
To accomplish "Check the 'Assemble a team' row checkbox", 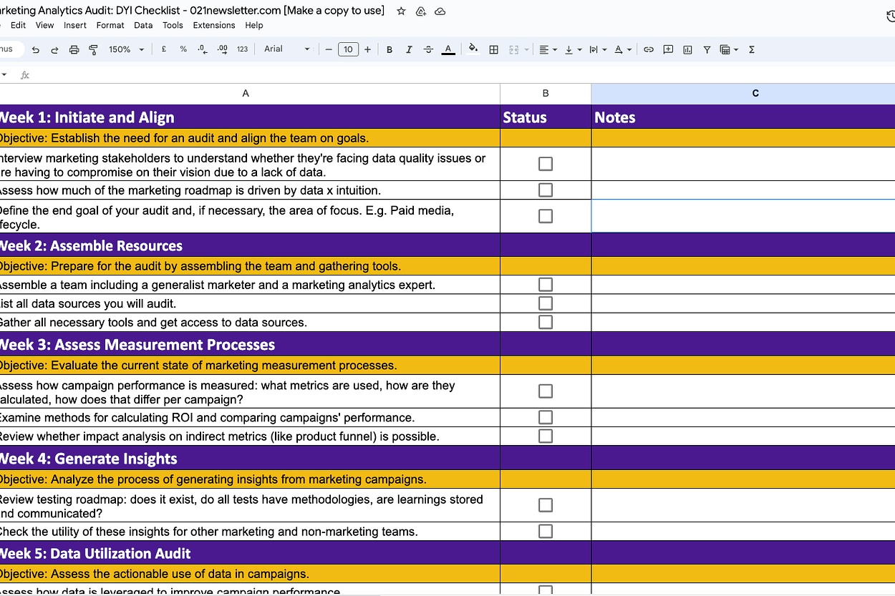I will 546,285.
